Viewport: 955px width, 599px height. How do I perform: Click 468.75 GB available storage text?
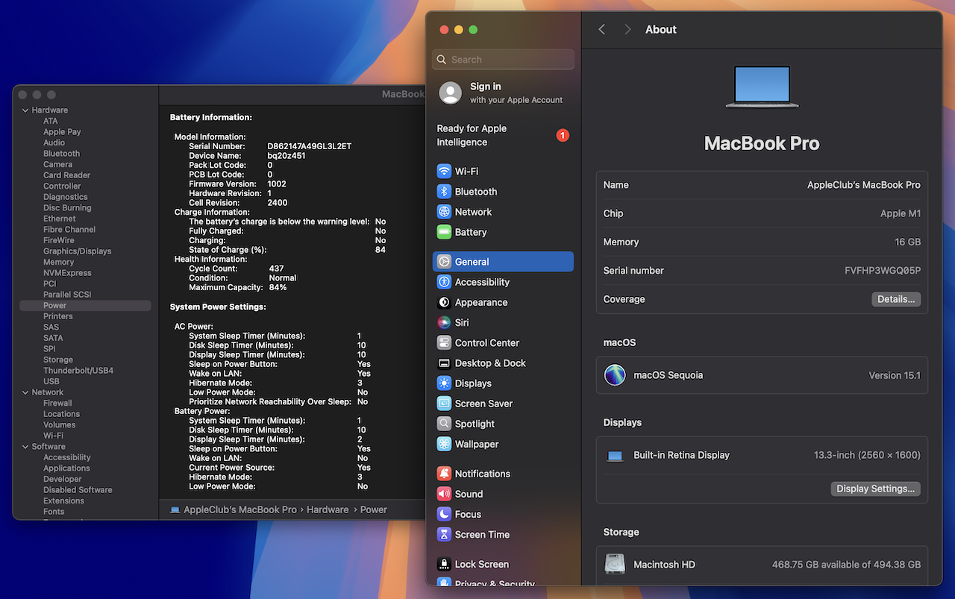[x=846, y=565]
